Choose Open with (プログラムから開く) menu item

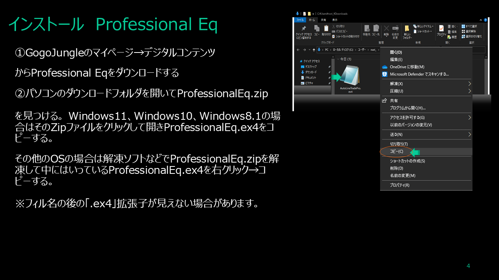point(426,108)
